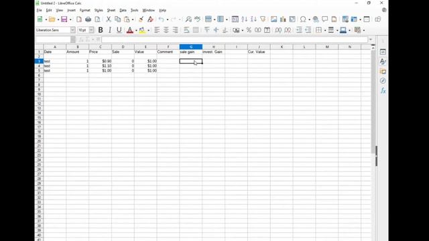Insert a hyperlink
The image size is (429, 241).
click(x=316, y=19)
